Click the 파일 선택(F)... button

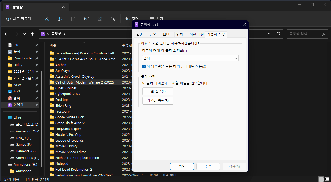[x=158, y=91]
